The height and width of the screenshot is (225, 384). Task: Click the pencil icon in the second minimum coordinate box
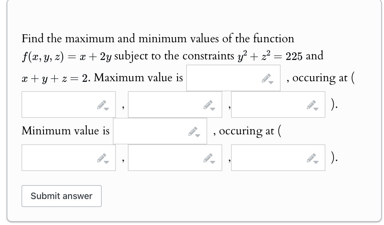click(208, 157)
